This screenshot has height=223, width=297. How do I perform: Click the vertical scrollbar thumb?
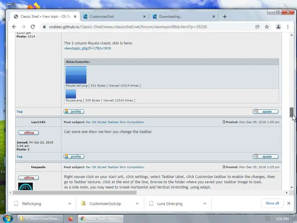[291, 112]
